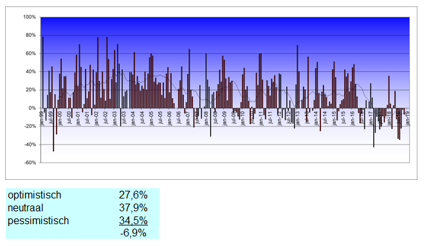
Task: Click the 27,6% value
Action: (x=133, y=195)
